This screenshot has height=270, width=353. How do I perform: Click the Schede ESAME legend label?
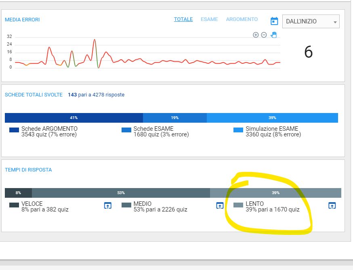point(153,129)
